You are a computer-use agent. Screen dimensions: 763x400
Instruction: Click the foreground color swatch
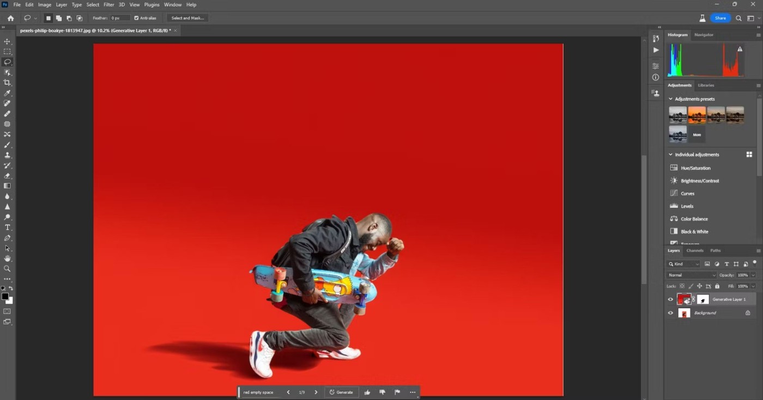pyautogui.click(x=5, y=297)
